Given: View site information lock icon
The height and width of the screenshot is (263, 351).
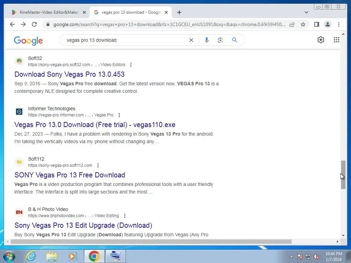Looking at the screenshot, I should point(48,24).
